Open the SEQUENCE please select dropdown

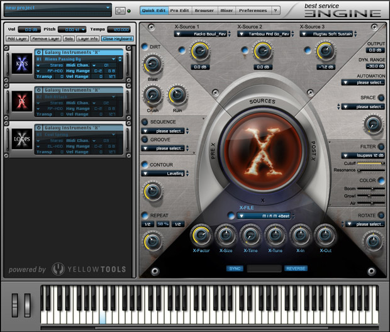[163, 131]
